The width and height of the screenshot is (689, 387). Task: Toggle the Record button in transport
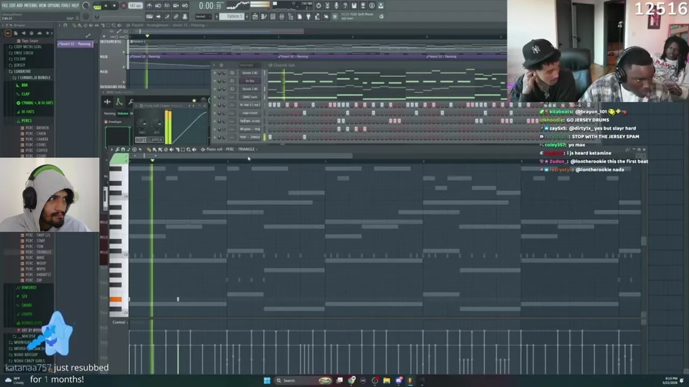coord(123,5)
